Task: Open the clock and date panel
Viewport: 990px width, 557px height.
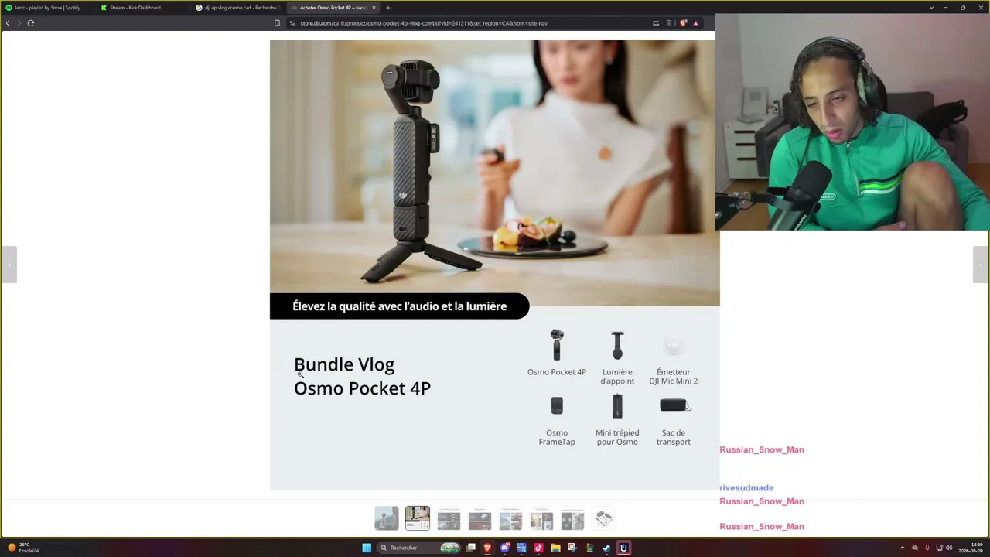Action: tap(971, 548)
